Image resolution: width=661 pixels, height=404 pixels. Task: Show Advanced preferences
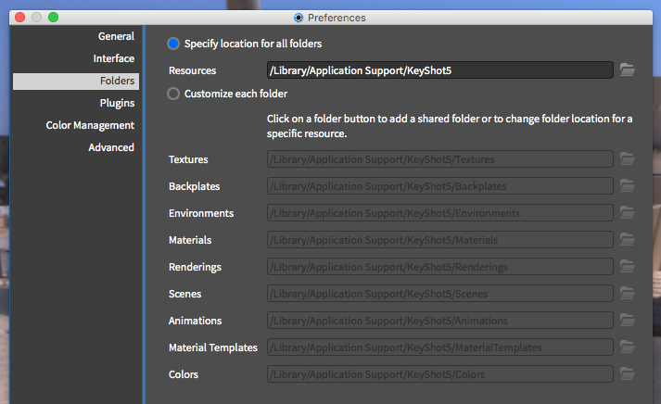tap(111, 147)
